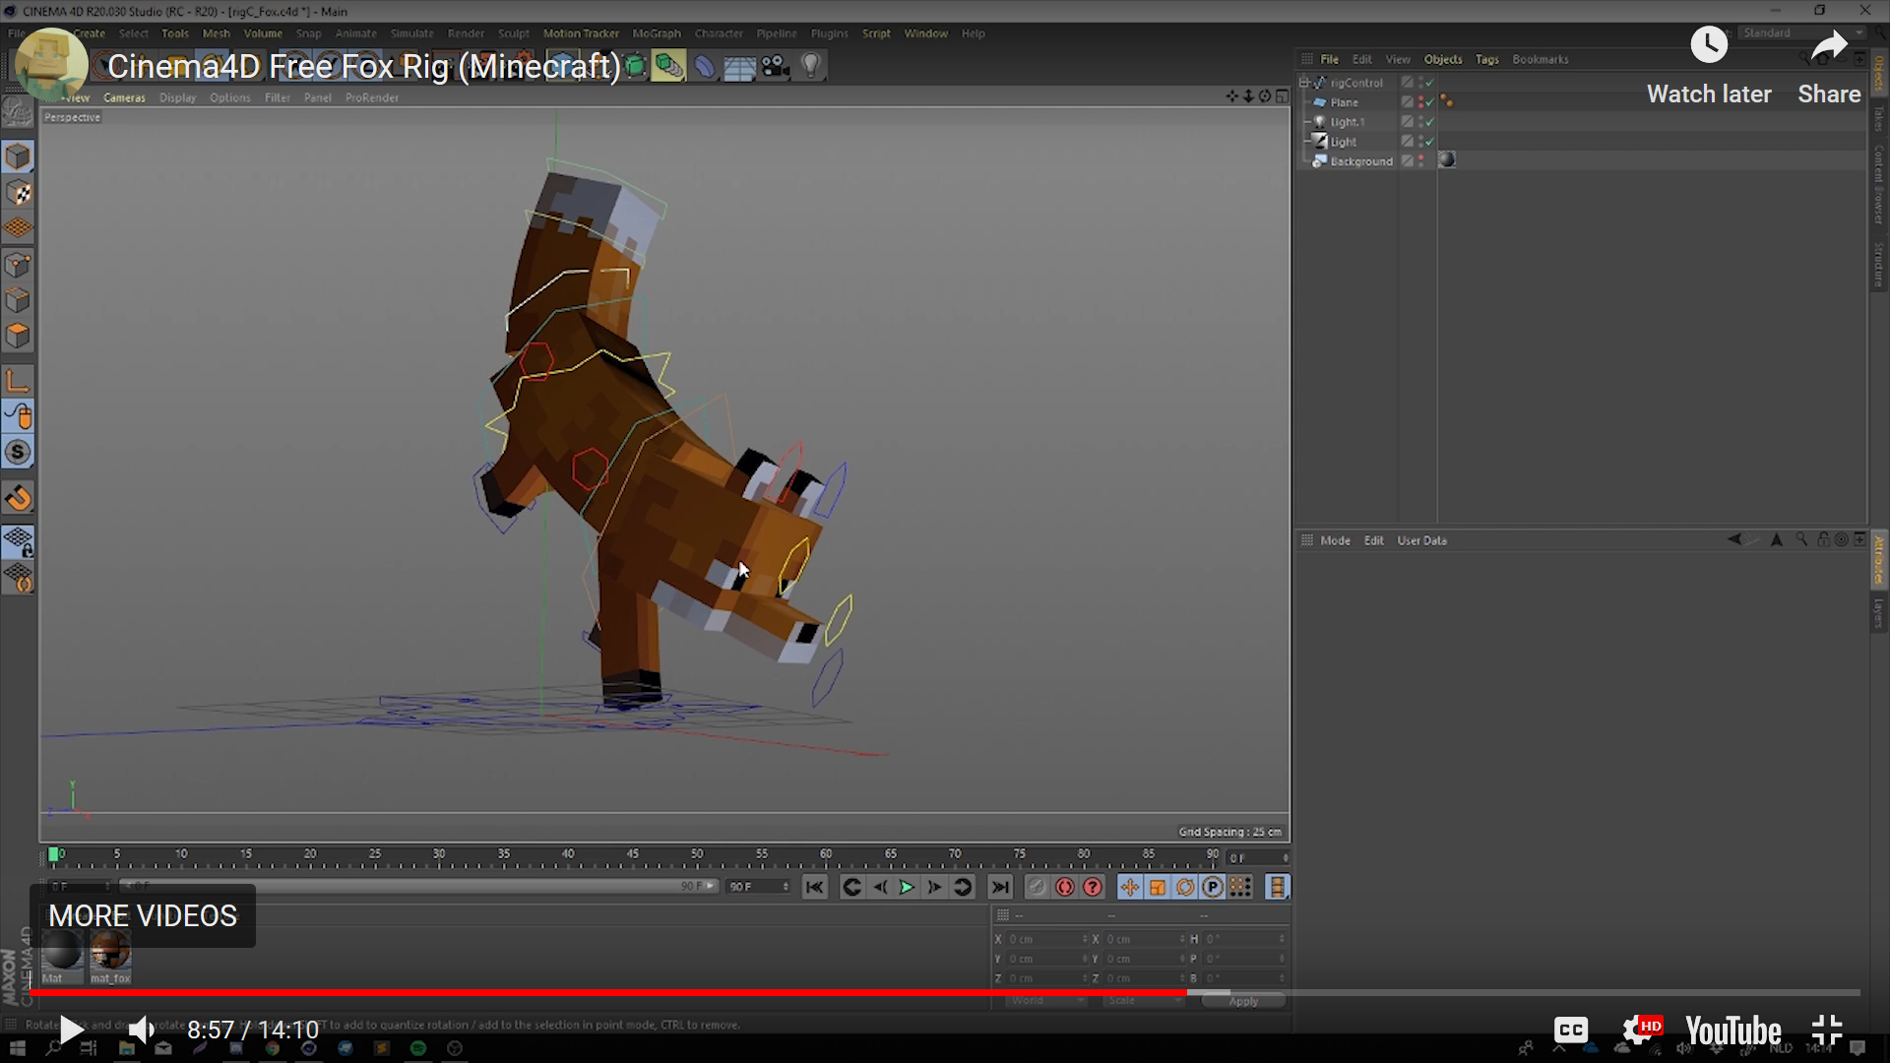Click the Enable Axis L-shaped icon

[18, 381]
